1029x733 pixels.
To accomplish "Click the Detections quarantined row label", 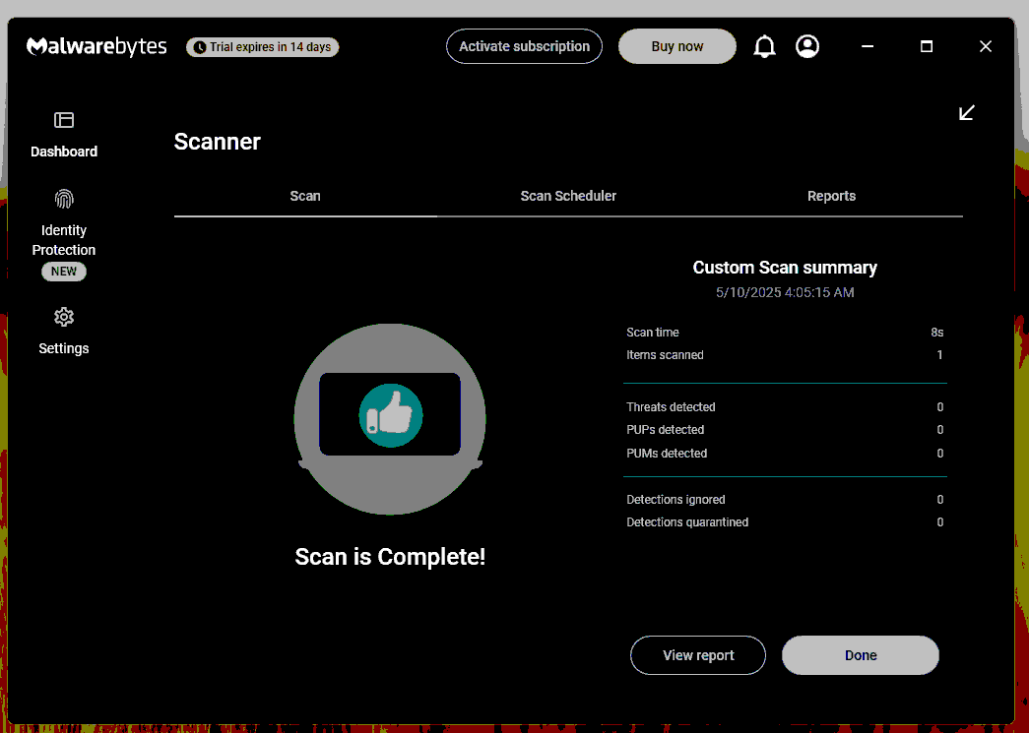I will [687, 521].
